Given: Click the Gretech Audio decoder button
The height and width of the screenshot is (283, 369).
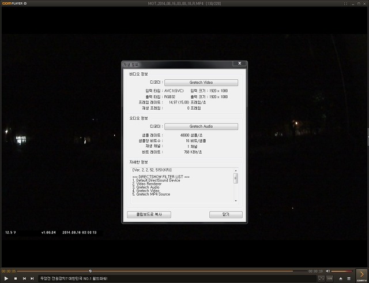Looking at the screenshot, I should point(201,126).
